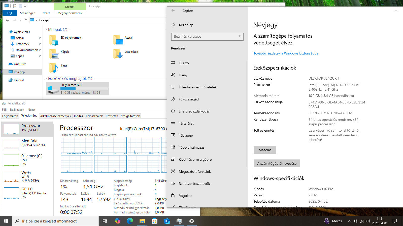Viewport: 403px width, 226px height.
Task: Select OneDrive in navigation pane
Action: coord(20,64)
